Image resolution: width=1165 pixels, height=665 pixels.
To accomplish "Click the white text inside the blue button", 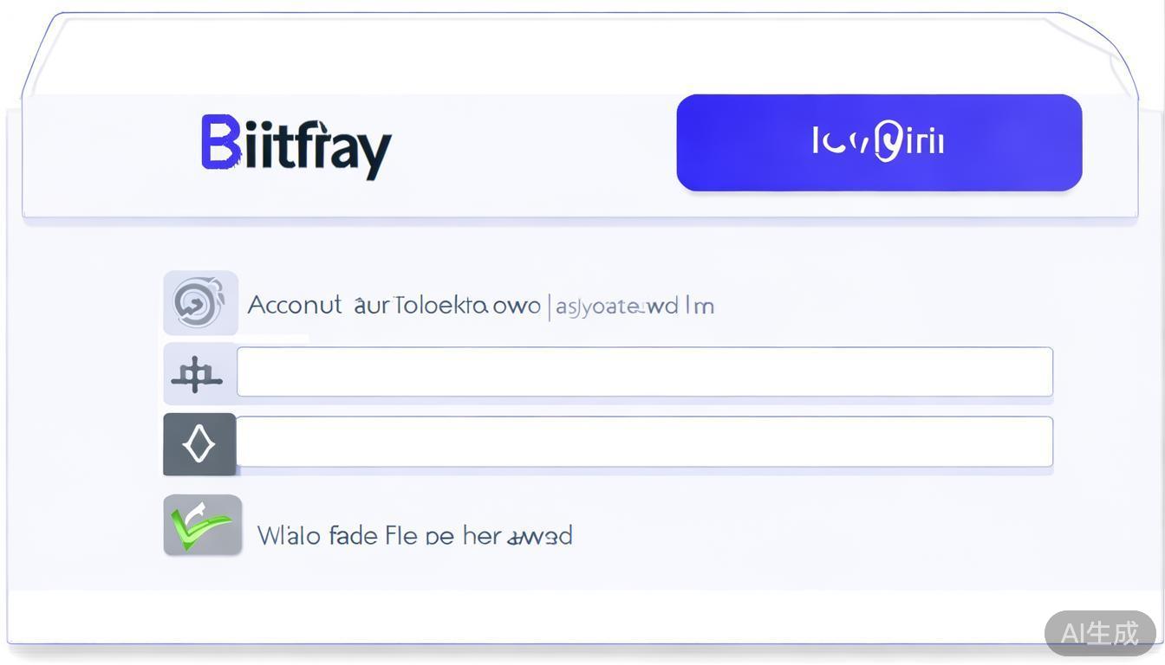I will 878,141.
